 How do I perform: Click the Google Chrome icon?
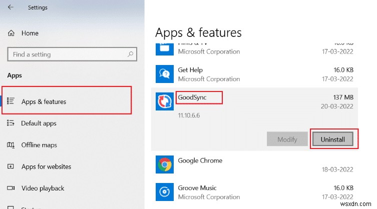pyautogui.click(x=164, y=164)
